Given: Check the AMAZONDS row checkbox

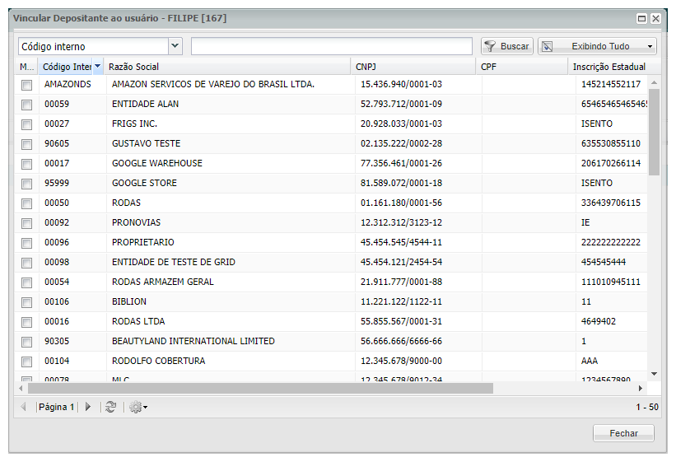Looking at the screenshot, I should click(26, 85).
